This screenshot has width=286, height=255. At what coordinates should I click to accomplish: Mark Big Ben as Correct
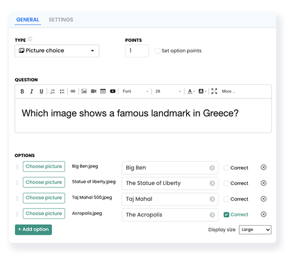tap(227, 168)
